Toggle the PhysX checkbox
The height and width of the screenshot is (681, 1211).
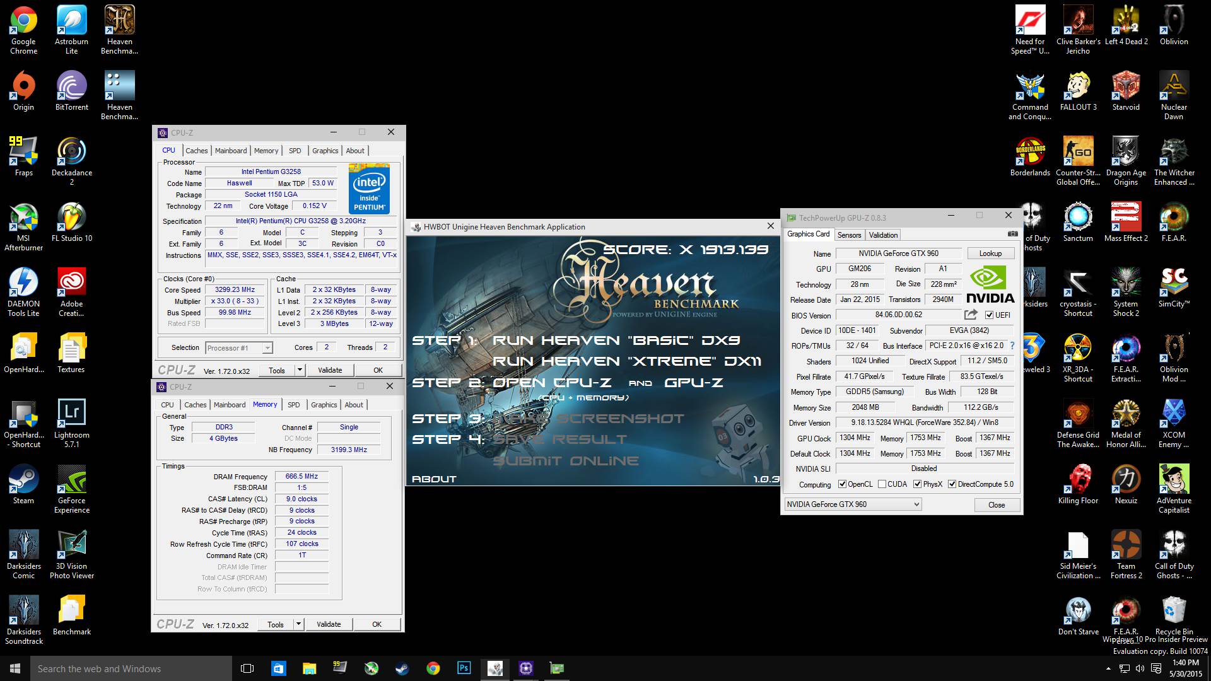pyautogui.click(x=917, y=484)
